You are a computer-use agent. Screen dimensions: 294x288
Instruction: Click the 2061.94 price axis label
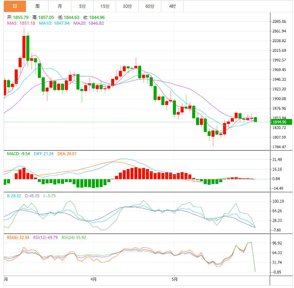pyautogui.click(x=279, y=31)
